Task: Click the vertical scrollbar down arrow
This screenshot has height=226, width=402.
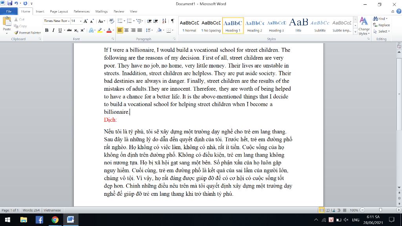Action: 399,188
